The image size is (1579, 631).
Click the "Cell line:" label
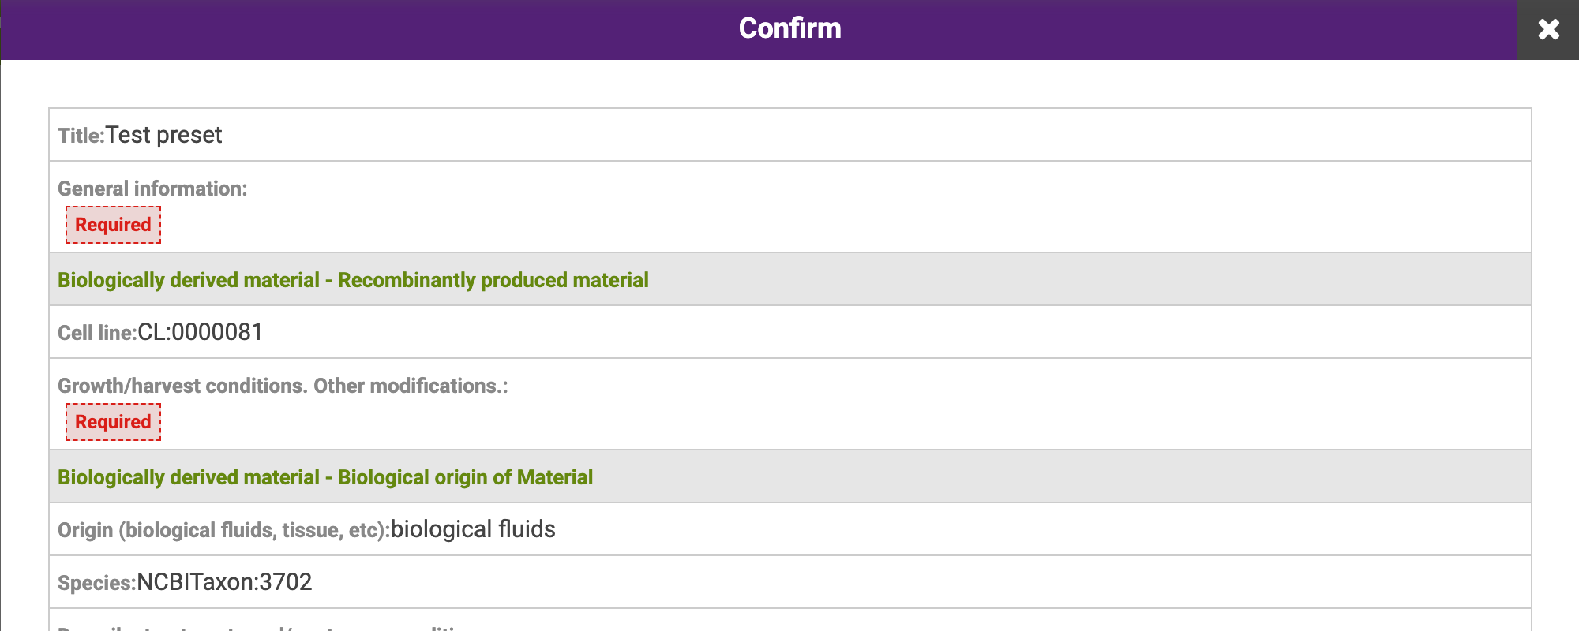[96, 333]
